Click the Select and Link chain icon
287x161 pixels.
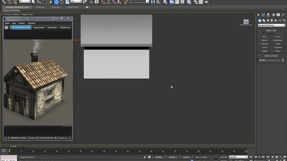point(4,2)
